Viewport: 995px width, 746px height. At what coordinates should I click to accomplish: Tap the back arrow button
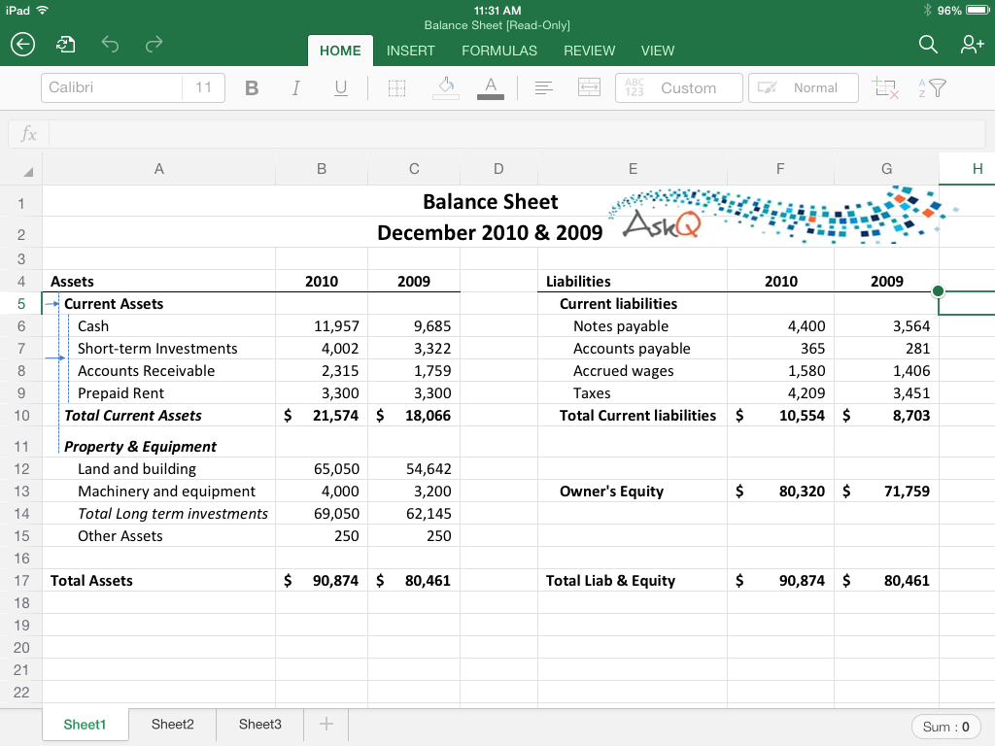tap(23, 45)
